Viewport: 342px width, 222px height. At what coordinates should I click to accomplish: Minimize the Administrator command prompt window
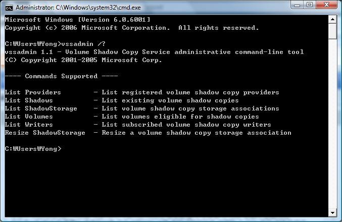297,5
